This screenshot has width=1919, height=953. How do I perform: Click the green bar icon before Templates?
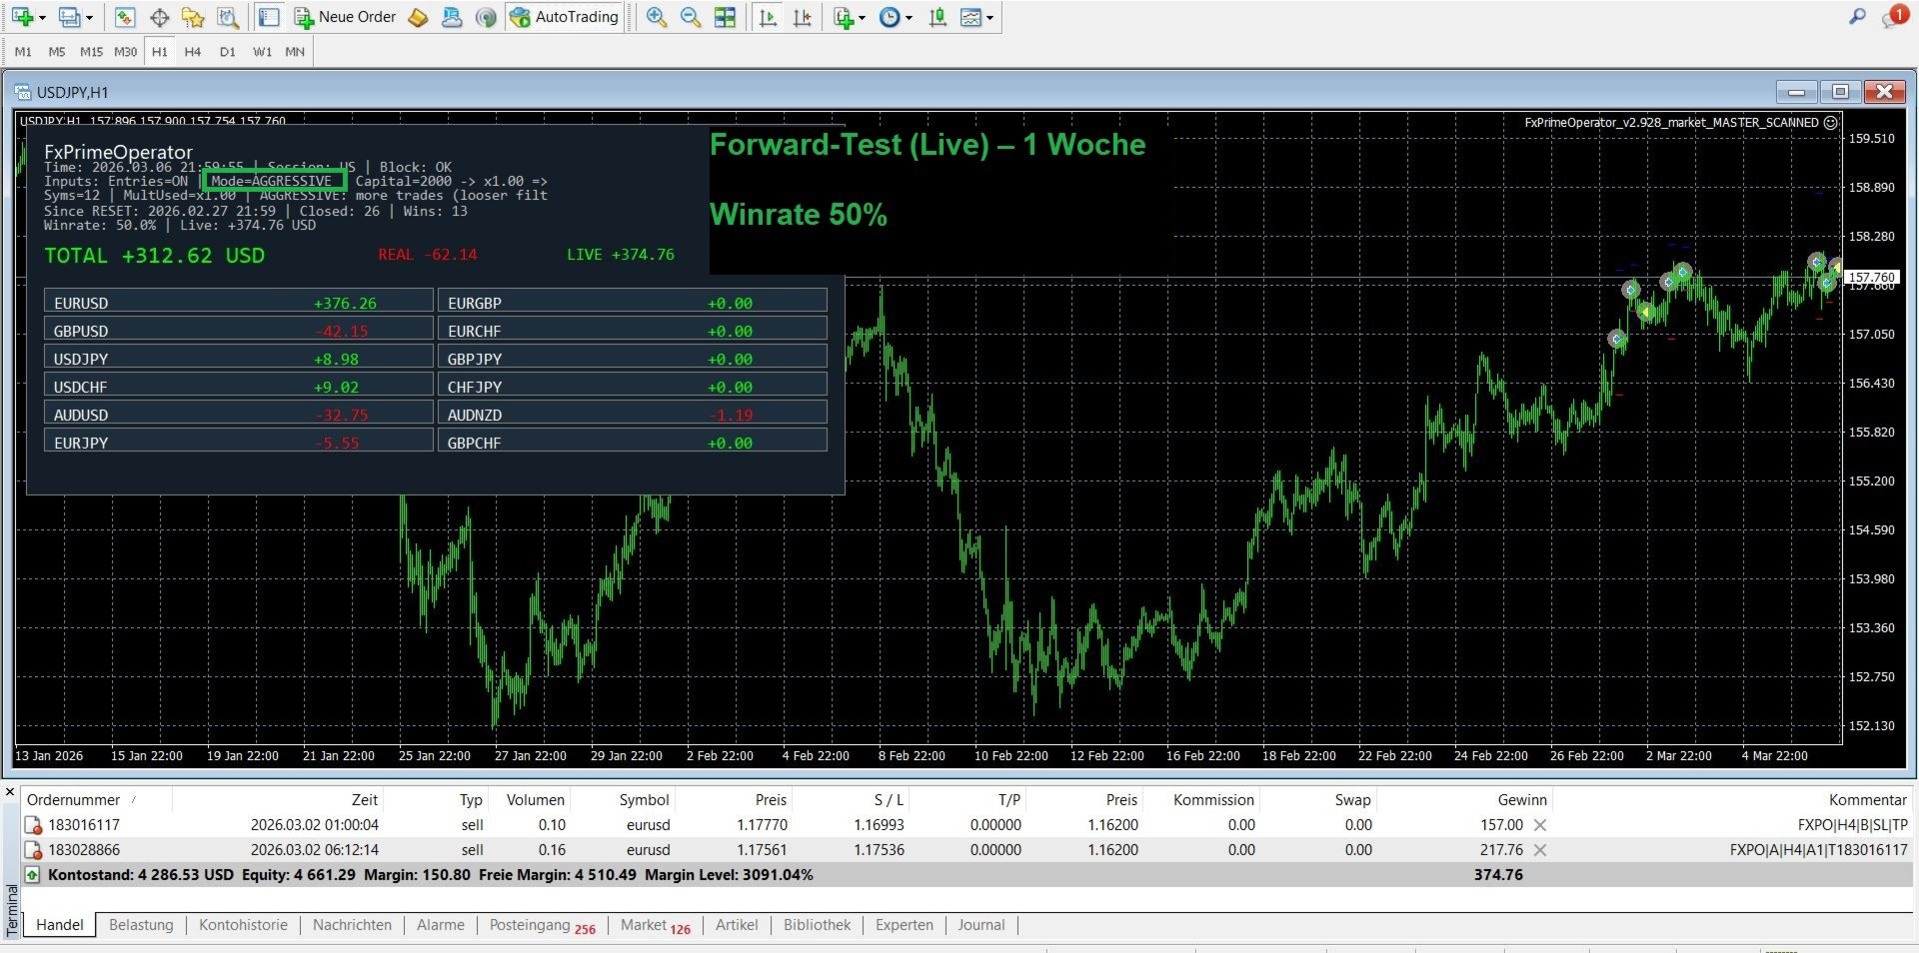938,17
